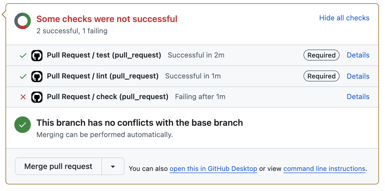The height and width of the screenshot is (191, 385).
Task: Click the green no-conflicts check circle
Action: (x=22, y=125)
